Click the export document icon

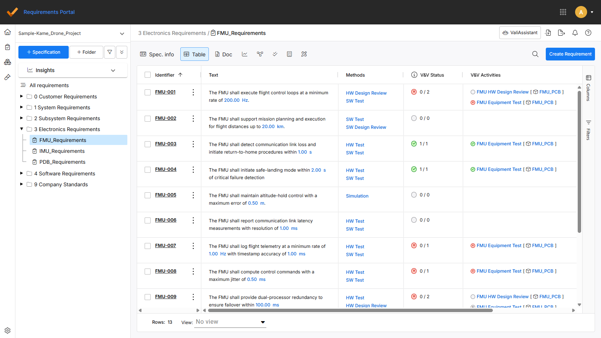561,33
